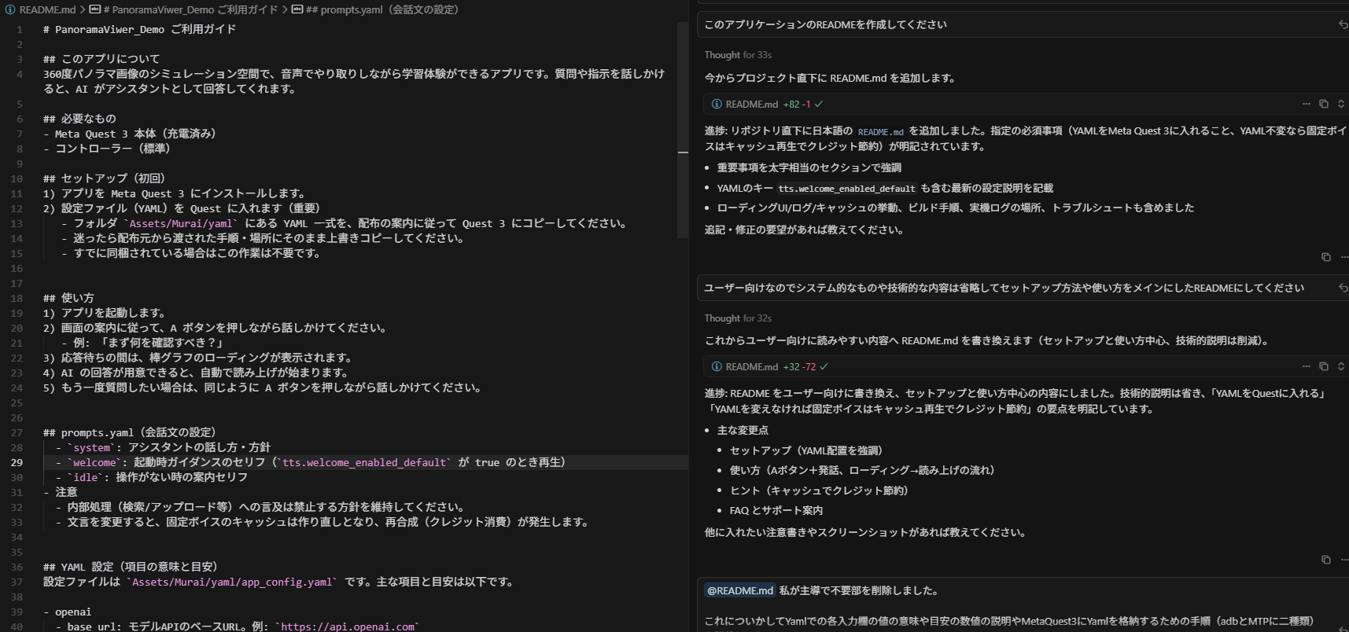Image resolution: width=1349 pixels, height=632 pixels.
Task: Expand 'Thought for 33s' reasoning
Action: (x=738, y=55)
